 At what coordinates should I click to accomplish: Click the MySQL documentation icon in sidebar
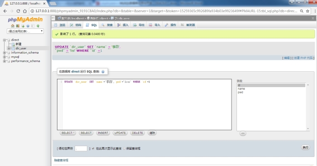(x=33, y=26)
